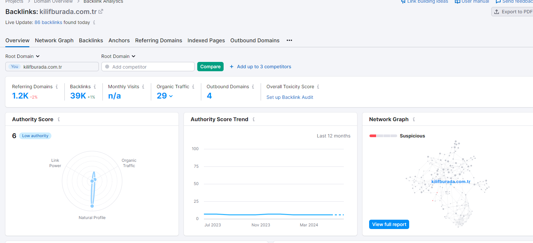Screen dimensions: 533x243
Task: Click the green Compare button
Action: (210, 67)
